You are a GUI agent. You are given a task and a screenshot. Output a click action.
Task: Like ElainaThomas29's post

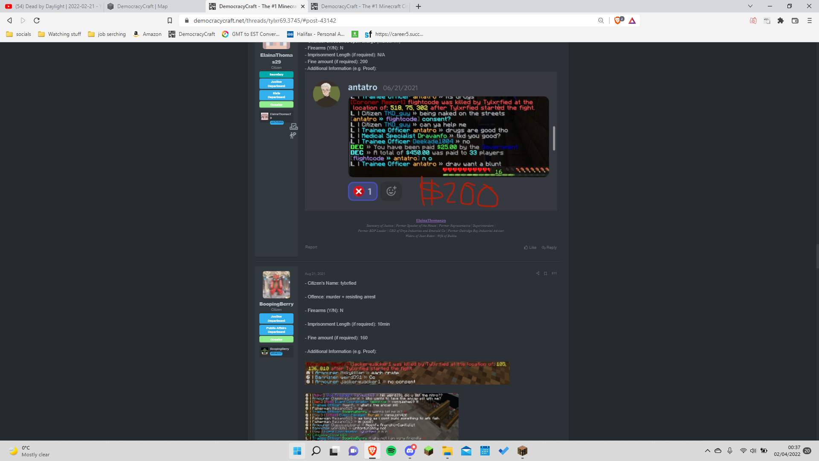pyautogui.click(x=530, y=248)
